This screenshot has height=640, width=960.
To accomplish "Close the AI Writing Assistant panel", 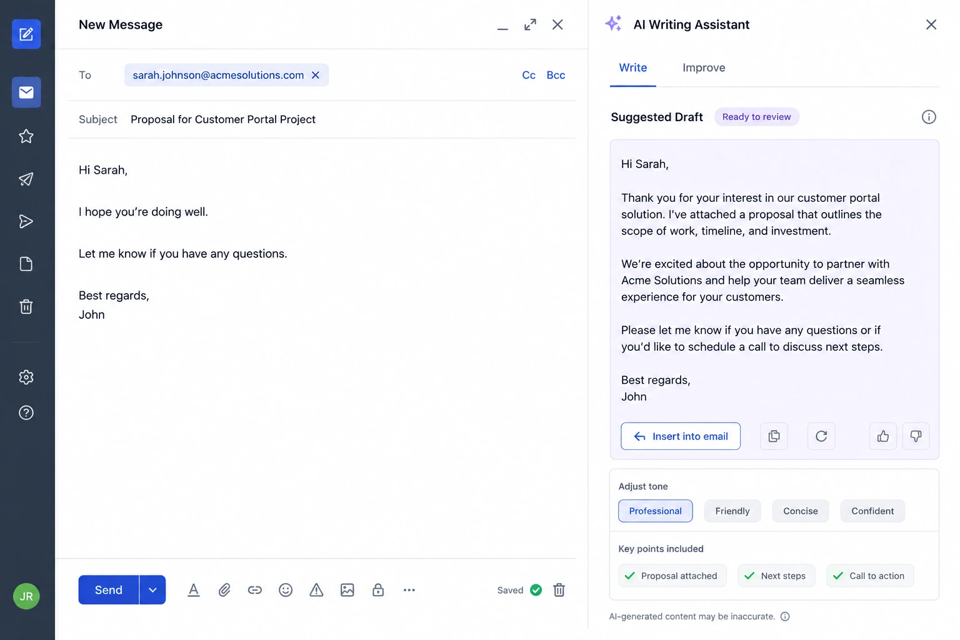I will (x=931, y=24).
